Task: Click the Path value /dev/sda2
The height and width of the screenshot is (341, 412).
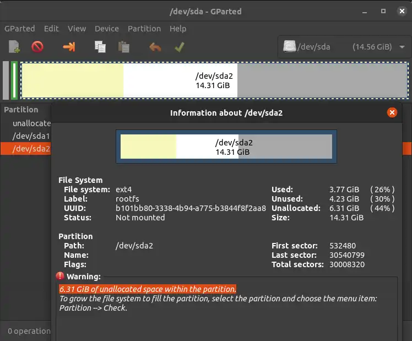Action: pos(134,246)
